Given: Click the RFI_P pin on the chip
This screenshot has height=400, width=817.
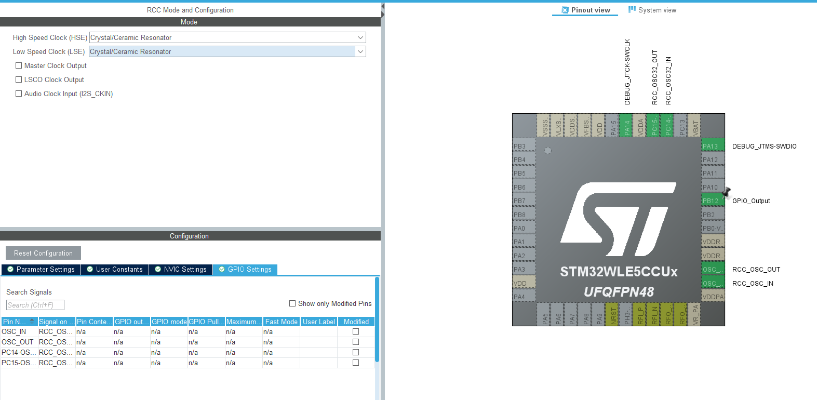Looking at the screenshot, I should tap(640, 314).
